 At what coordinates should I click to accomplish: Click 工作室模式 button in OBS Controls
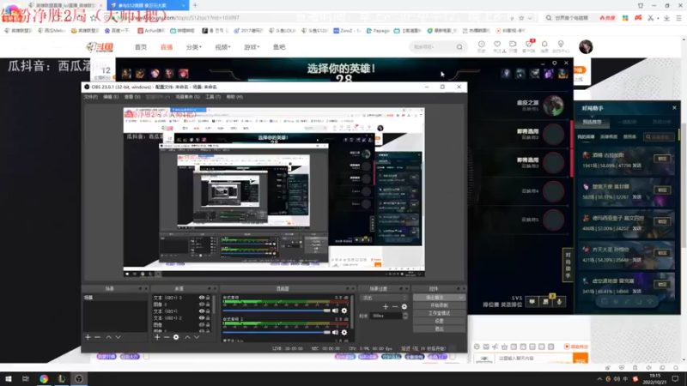tap(439, 313)
